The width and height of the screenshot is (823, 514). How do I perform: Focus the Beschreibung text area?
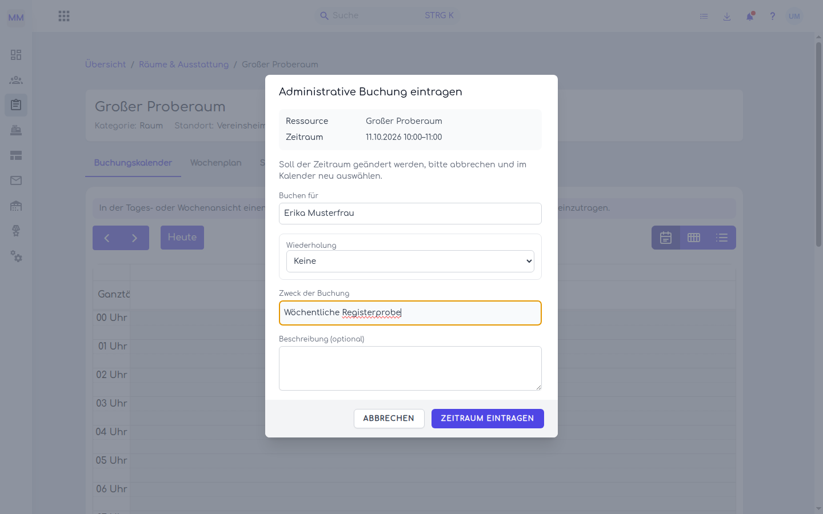click(x=410, y=368)
